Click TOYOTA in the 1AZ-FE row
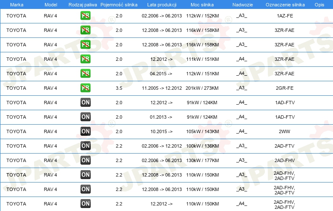 (x=16, y=16)
